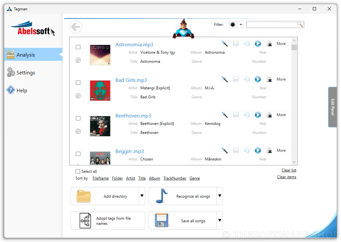The width and height of the screenshot is (341, 242).
Task: Select the radio button for Beethoven.mp3
Action: pyautogui.click(x=78, y=131)
